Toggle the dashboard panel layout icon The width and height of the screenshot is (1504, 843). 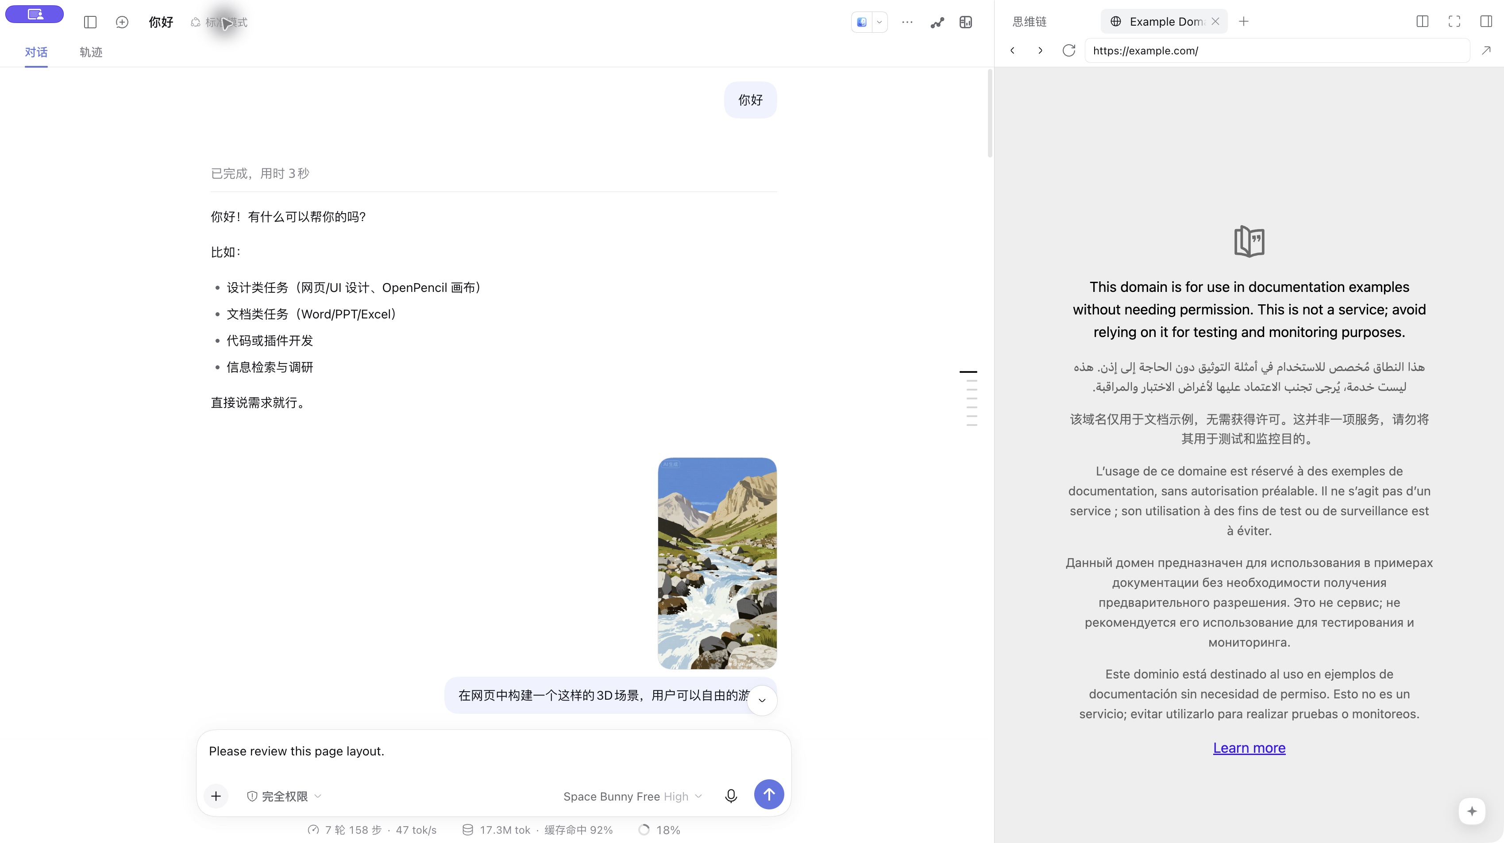coord(966,22)
